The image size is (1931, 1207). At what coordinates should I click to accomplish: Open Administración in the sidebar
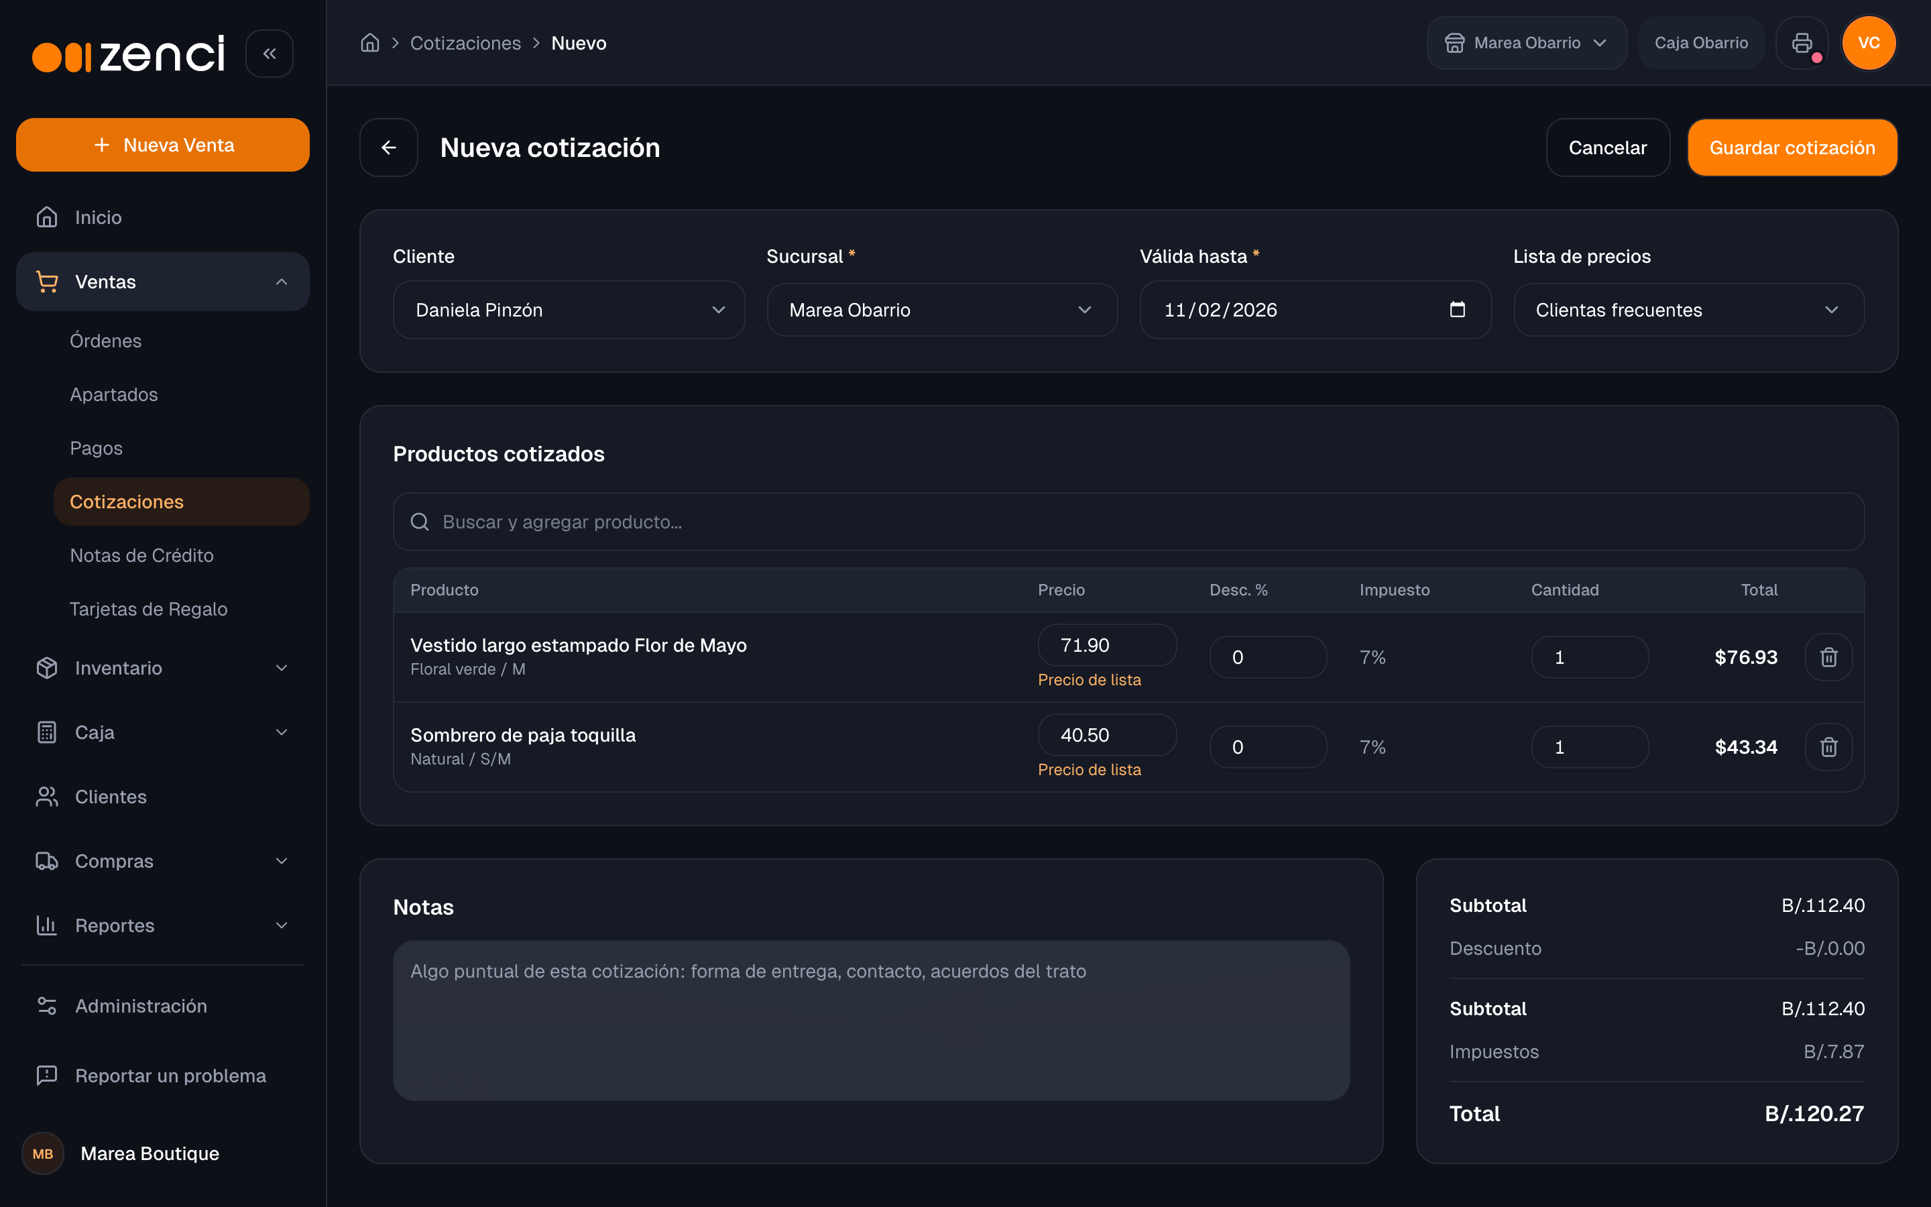click(163, 1006)
